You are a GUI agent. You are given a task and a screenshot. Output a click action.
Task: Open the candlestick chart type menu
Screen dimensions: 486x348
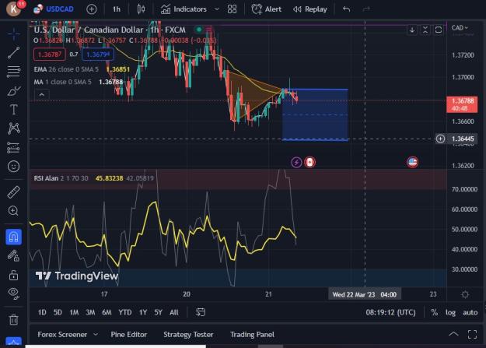pyautogui.click(x=141, y=9)
